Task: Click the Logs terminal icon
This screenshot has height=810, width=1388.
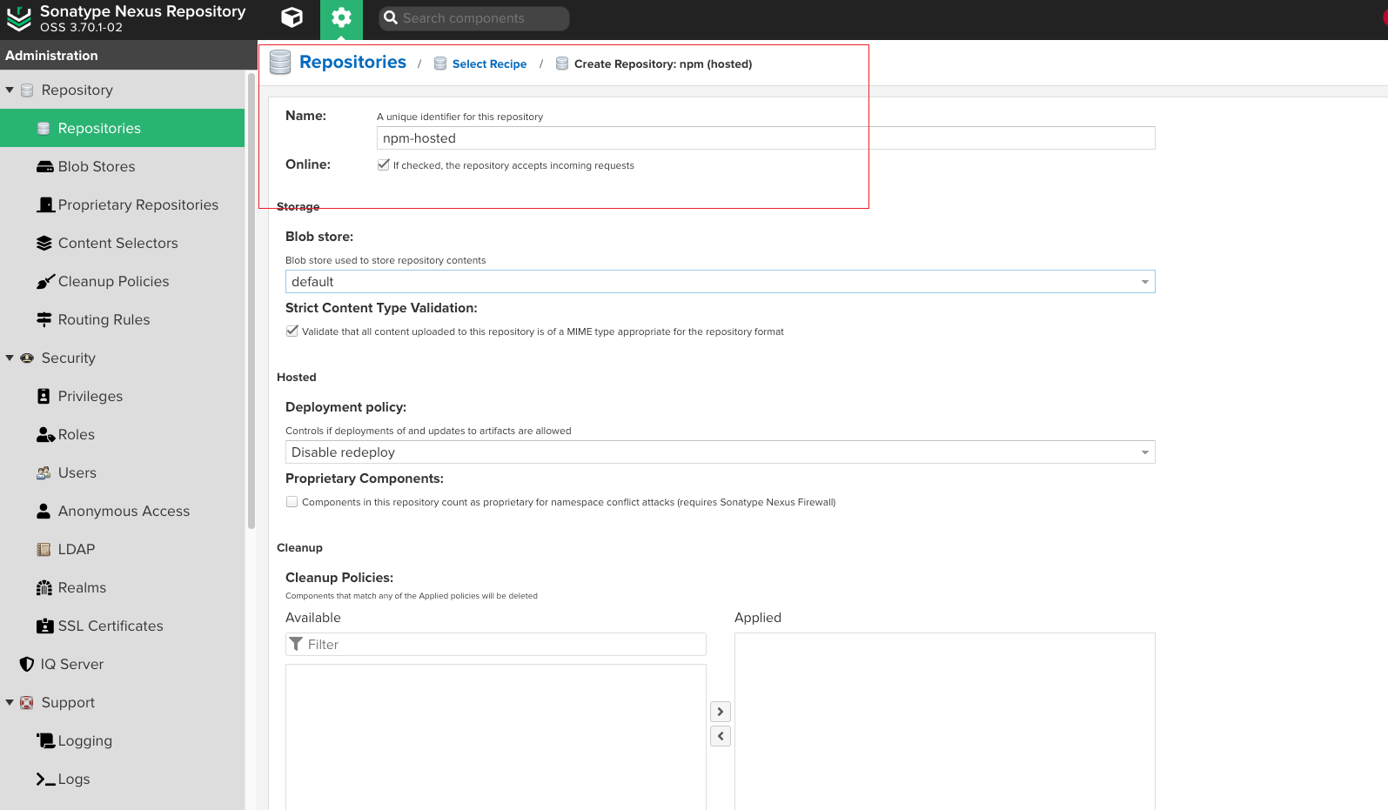Action: (45, 779)
